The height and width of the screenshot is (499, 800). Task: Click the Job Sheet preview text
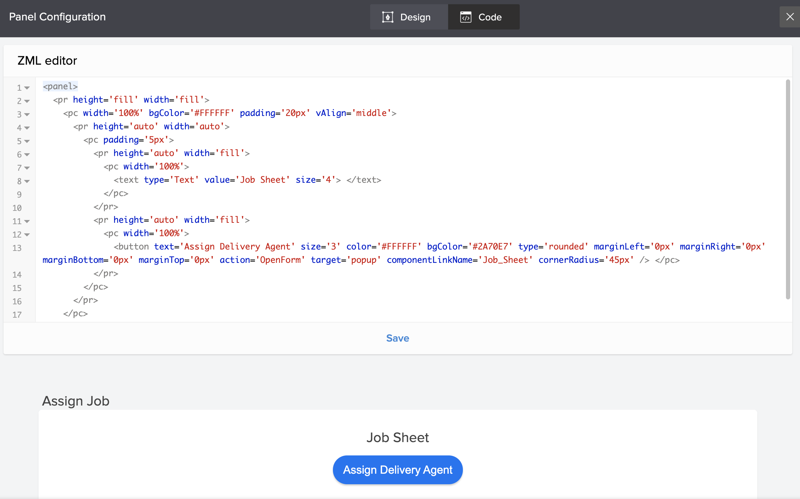[x=398, y=438]
